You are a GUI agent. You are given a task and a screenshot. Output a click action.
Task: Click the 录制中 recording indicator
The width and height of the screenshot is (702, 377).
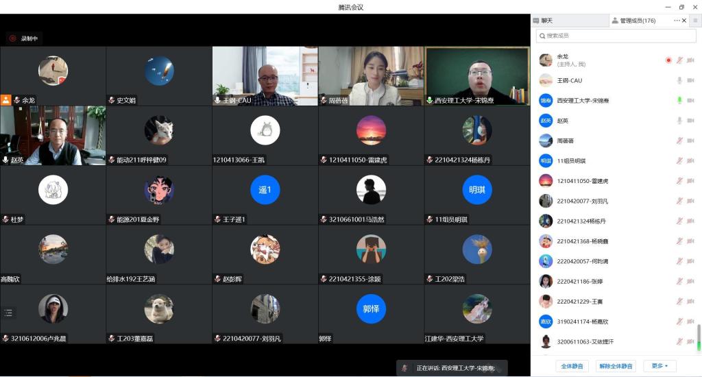click(x=24, y=38)
